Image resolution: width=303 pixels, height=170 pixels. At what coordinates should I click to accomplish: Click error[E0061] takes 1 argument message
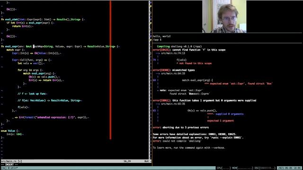coord(205,101)
